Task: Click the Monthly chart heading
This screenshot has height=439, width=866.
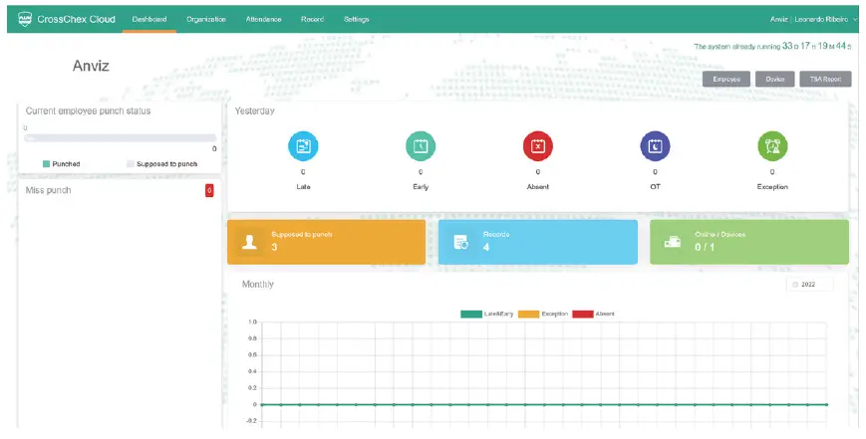Action: pos(257,285)
